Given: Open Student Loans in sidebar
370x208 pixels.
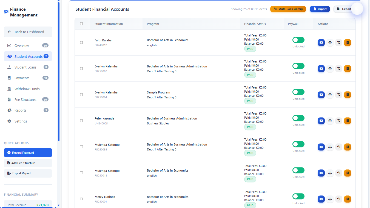Looking at the screenshot, I should tap(25, 67).
